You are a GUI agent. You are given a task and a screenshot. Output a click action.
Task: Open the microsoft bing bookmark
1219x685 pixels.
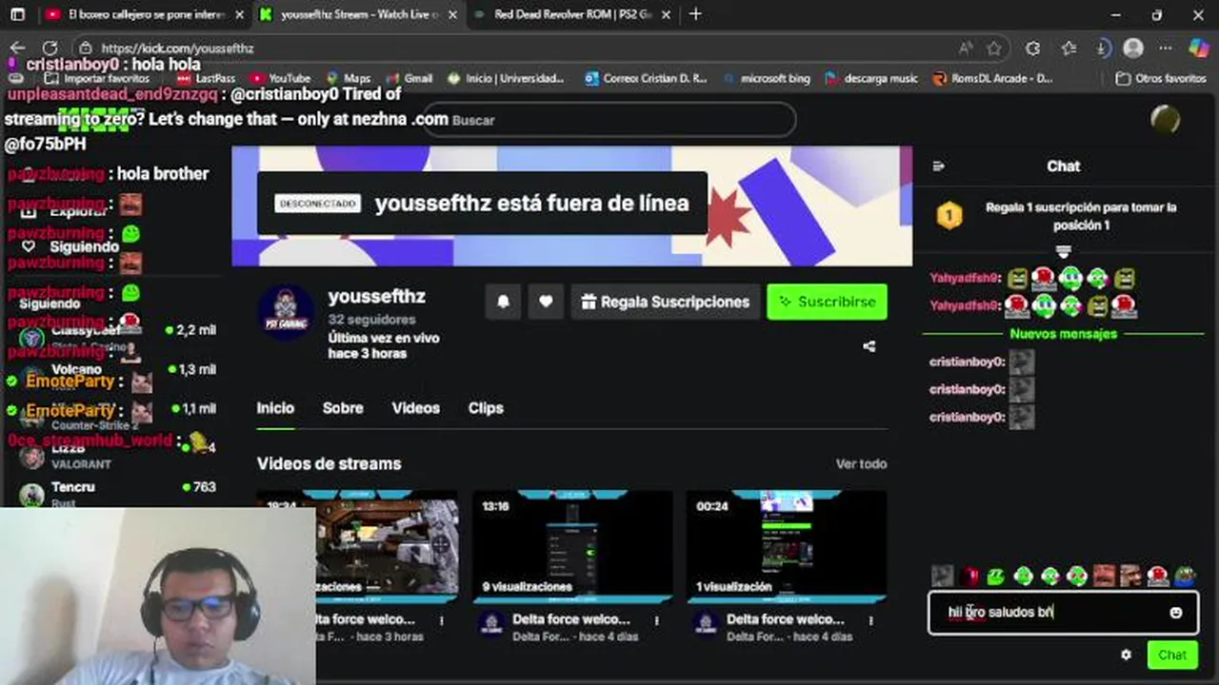tap(767, 78)
